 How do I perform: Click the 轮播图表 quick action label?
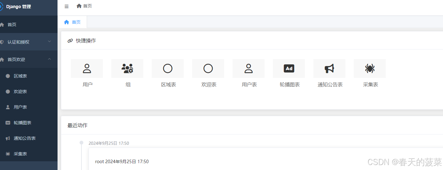point(290,85)
